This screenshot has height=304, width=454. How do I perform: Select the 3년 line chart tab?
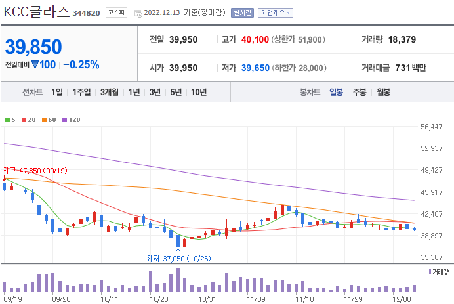click(155, 92)
